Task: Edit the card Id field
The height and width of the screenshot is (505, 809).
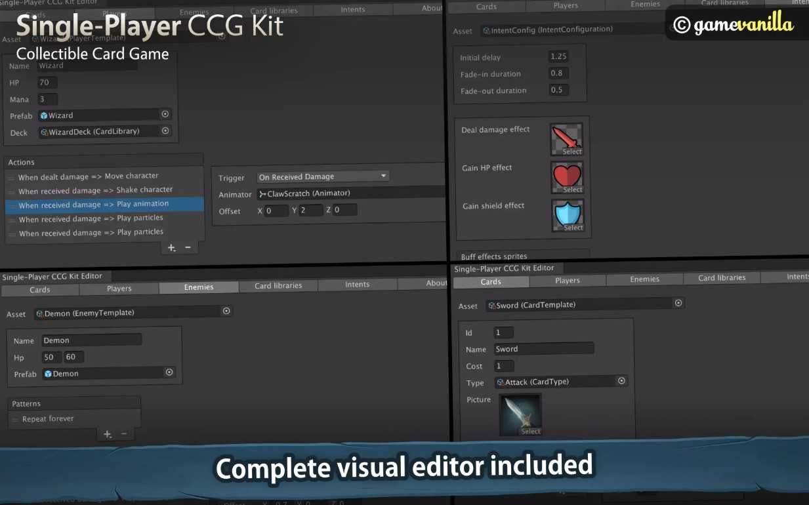Action: [504, 333]
